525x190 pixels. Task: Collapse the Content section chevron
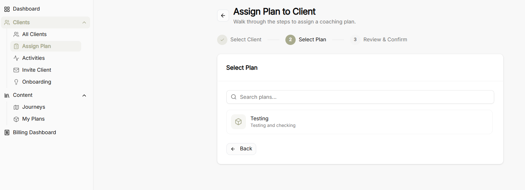(x=84, y=95)
